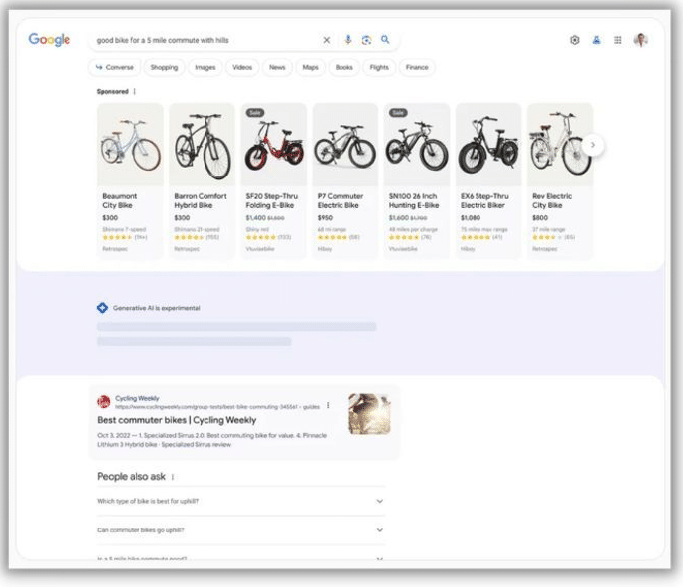683x587 pixels.
Task: Open the P7 Commuter Electric Bike image
Action: (x=345, y=145)
